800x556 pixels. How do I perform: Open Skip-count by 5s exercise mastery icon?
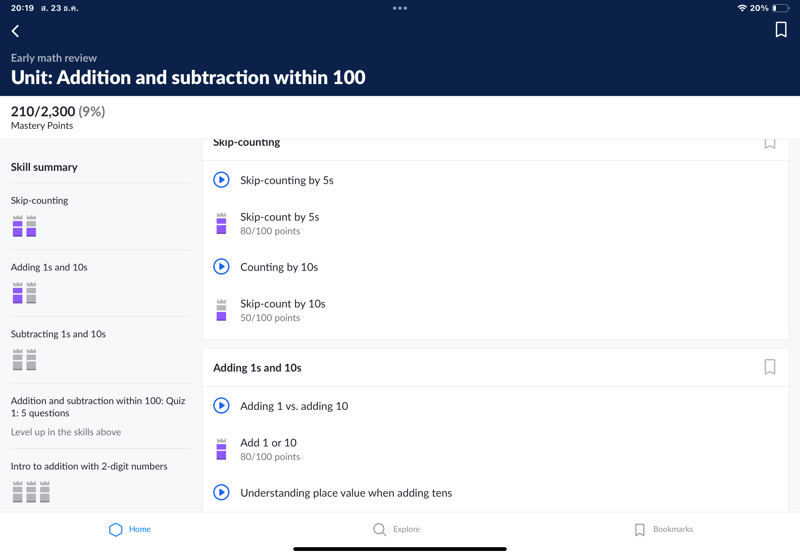[221, 223]
